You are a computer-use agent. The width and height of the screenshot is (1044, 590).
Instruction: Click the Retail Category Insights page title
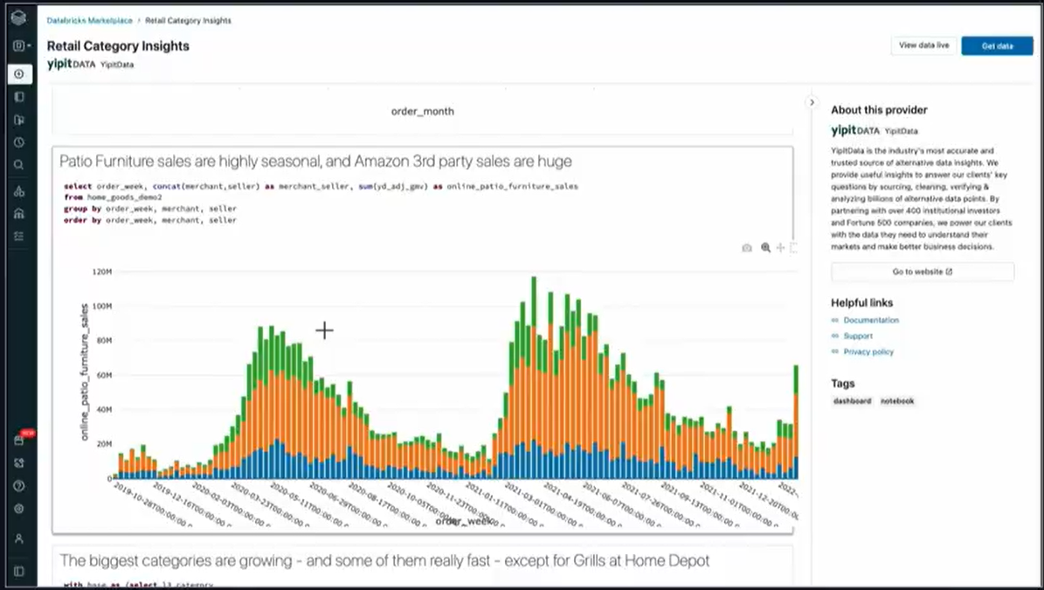pos(118,46)
